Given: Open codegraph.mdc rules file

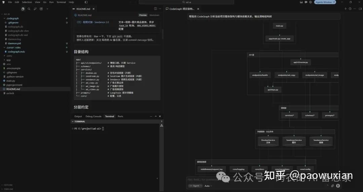Looking at the screenshot, I should point(16,52).
